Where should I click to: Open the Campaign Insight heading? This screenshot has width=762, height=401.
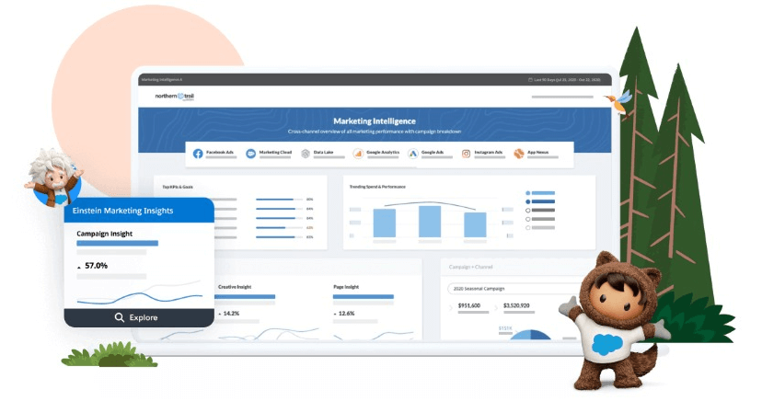(x=105, y=234)
